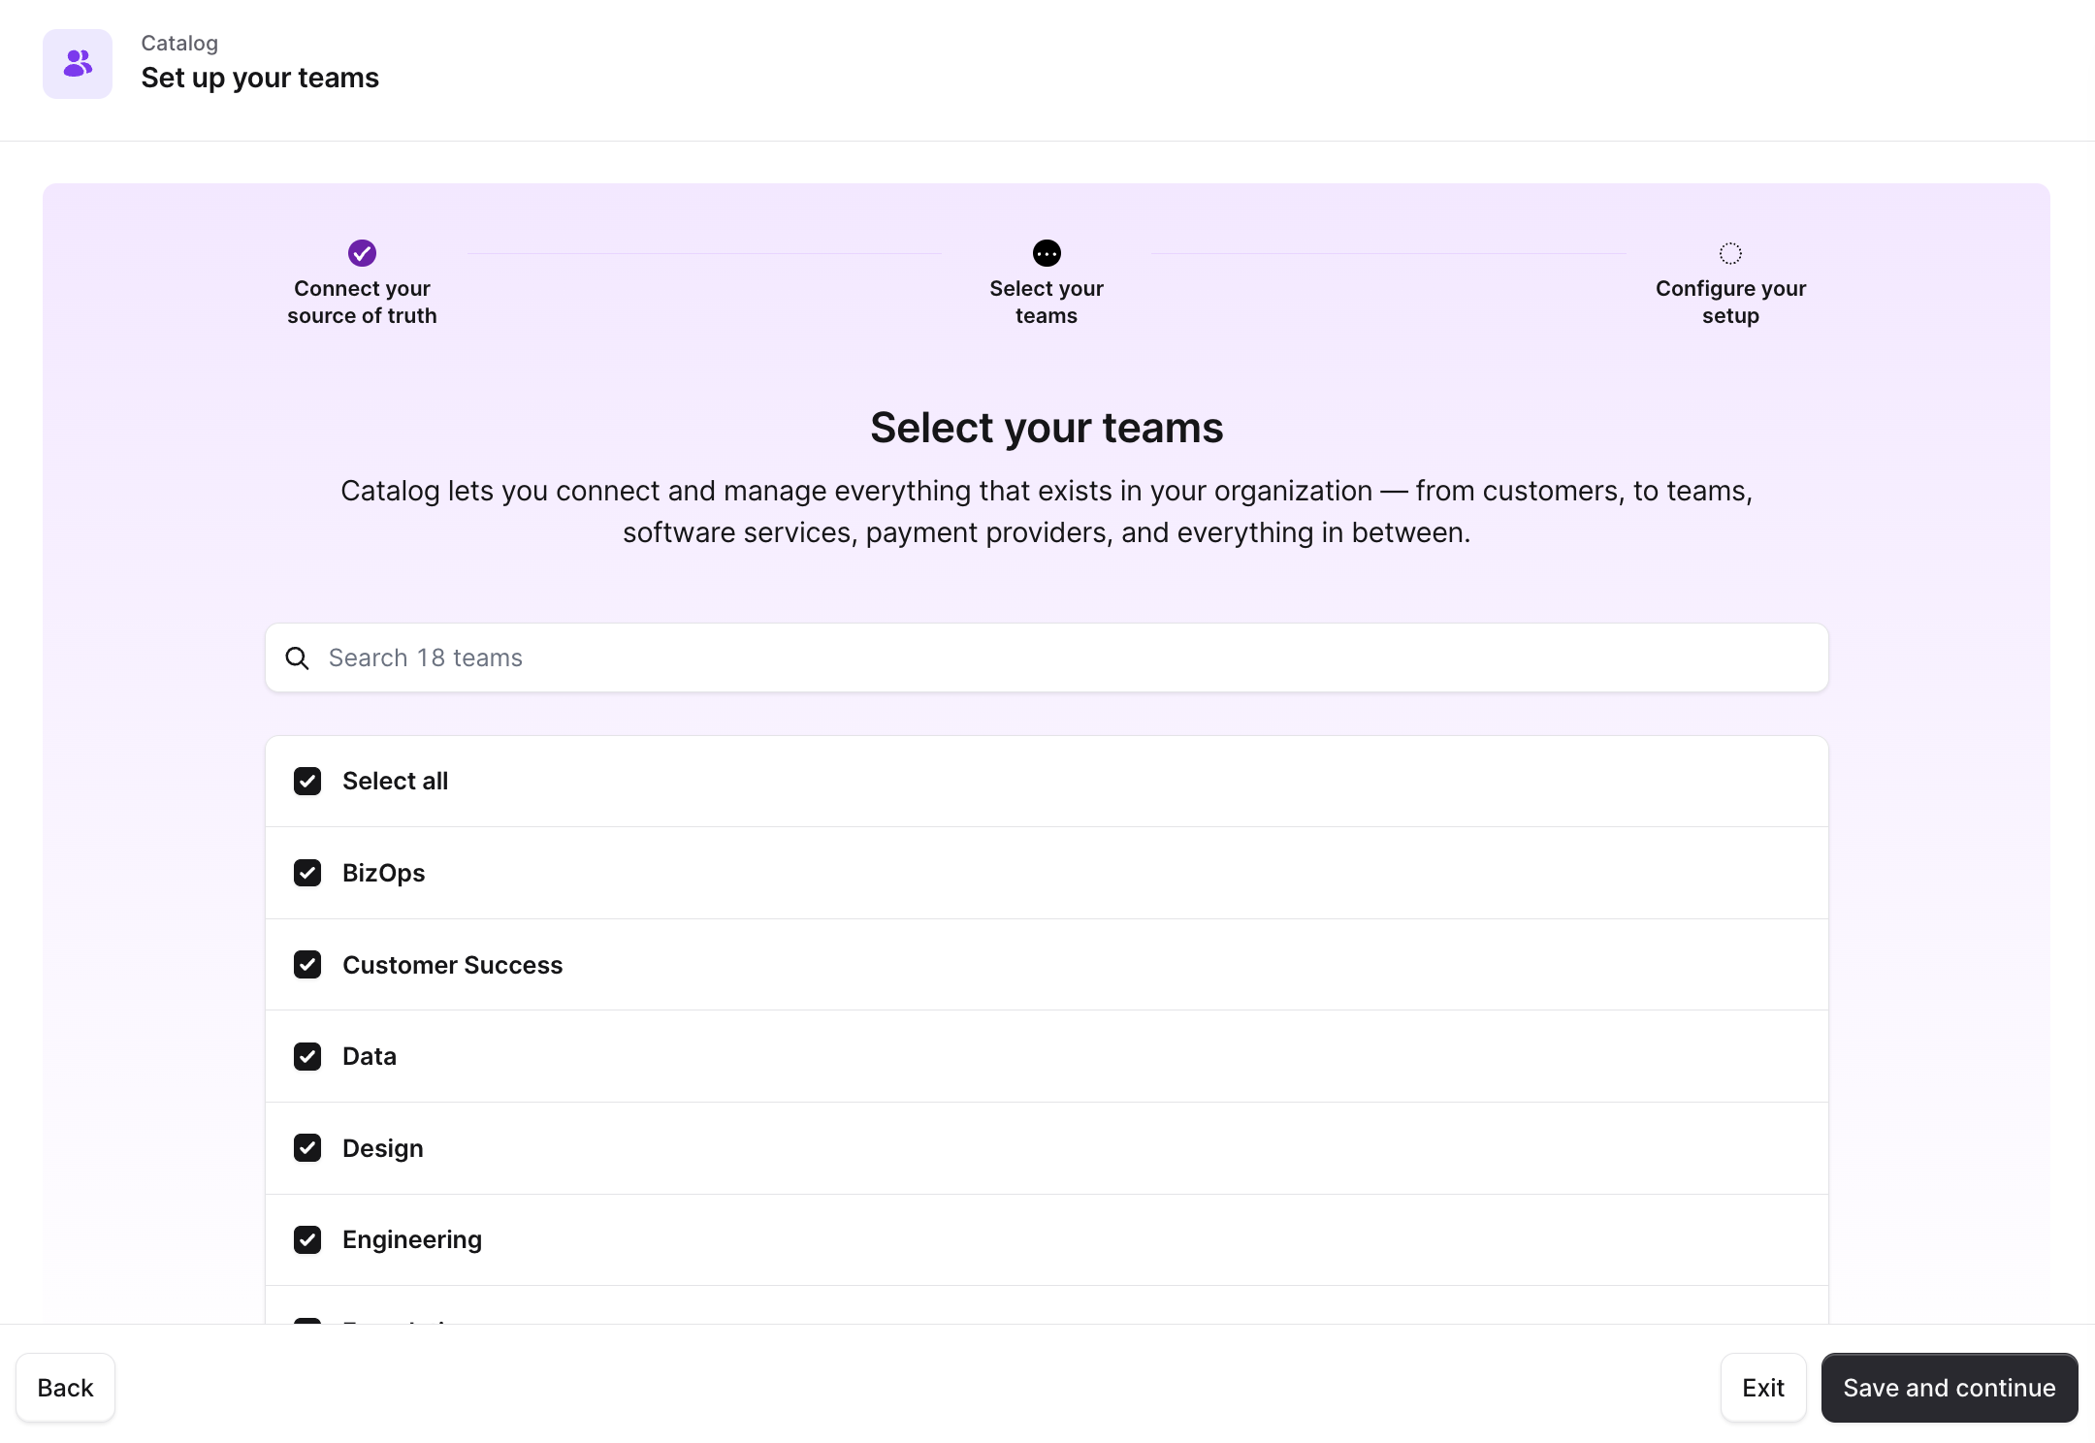Uncheck the Select all checkbox

307,782
